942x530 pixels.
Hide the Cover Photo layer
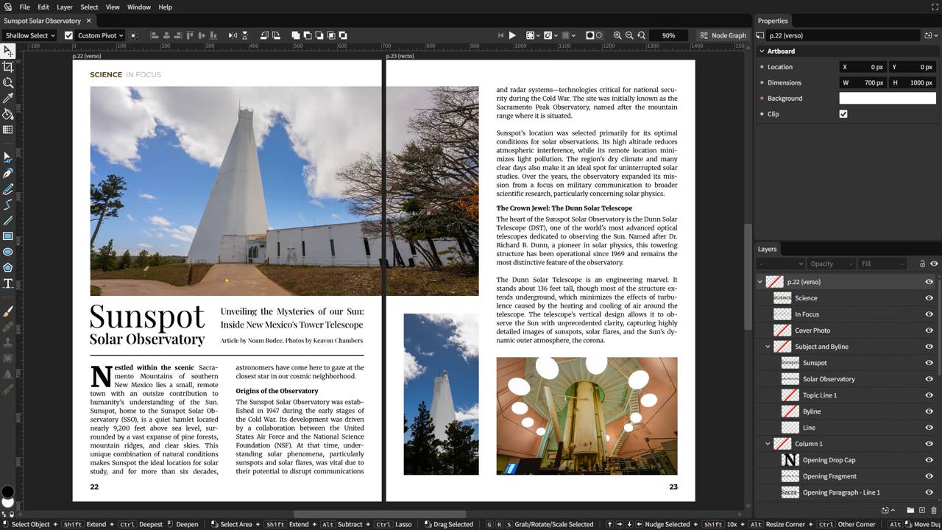point(929,331)
